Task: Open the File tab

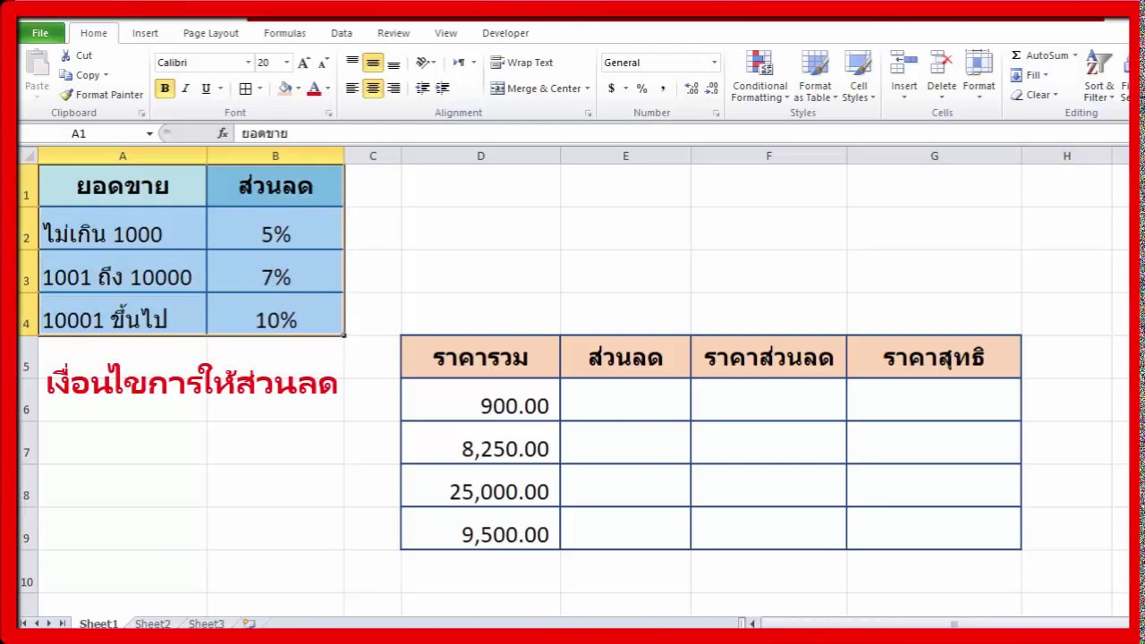Action: 41,33
